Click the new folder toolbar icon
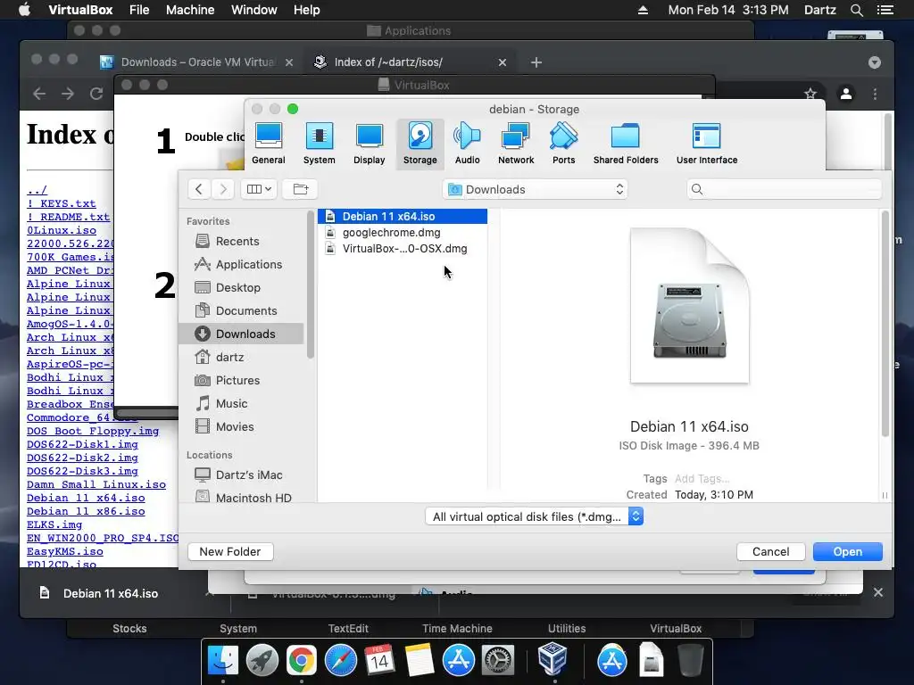914x685 pixels. [300, 189]
